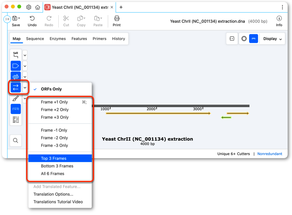Image resolution: width=292 pixels, height=215 pixels.
Task: Click the dotted lines layout icon
Action: [15, 120]
